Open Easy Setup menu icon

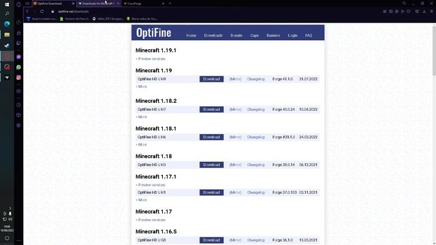(431, 12)
